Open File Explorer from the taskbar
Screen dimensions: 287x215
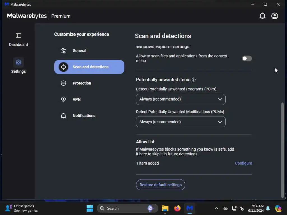165,208
